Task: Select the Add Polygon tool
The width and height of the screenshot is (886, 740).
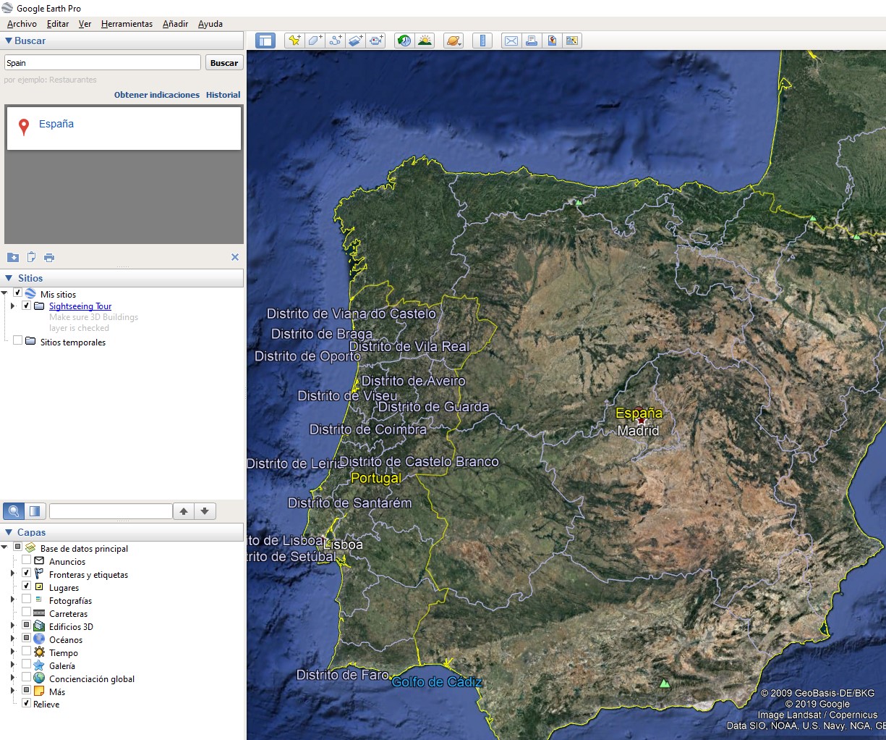Action: 315,41
